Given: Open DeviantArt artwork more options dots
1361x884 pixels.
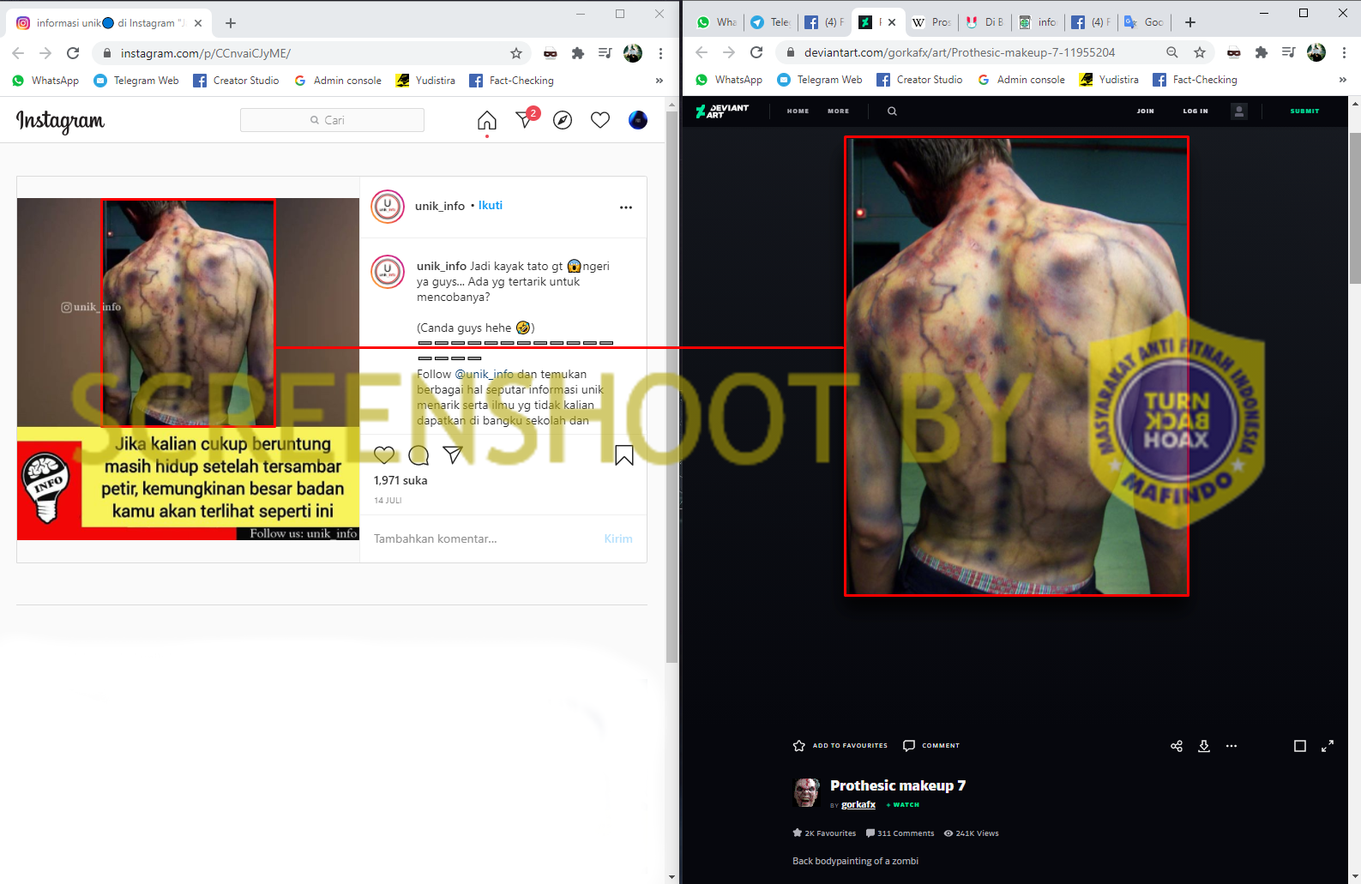Looking at the screenshot, I should coord(1232,746).
